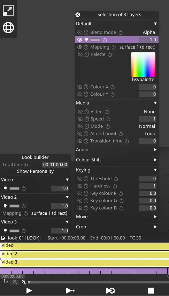Click the fullscreen expand icon
This screenshot has height=296, width=169.
(8, 10)
